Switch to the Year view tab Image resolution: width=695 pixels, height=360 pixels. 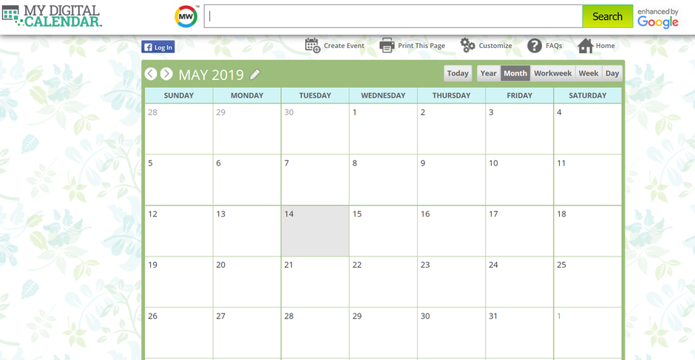click(489, 74)
